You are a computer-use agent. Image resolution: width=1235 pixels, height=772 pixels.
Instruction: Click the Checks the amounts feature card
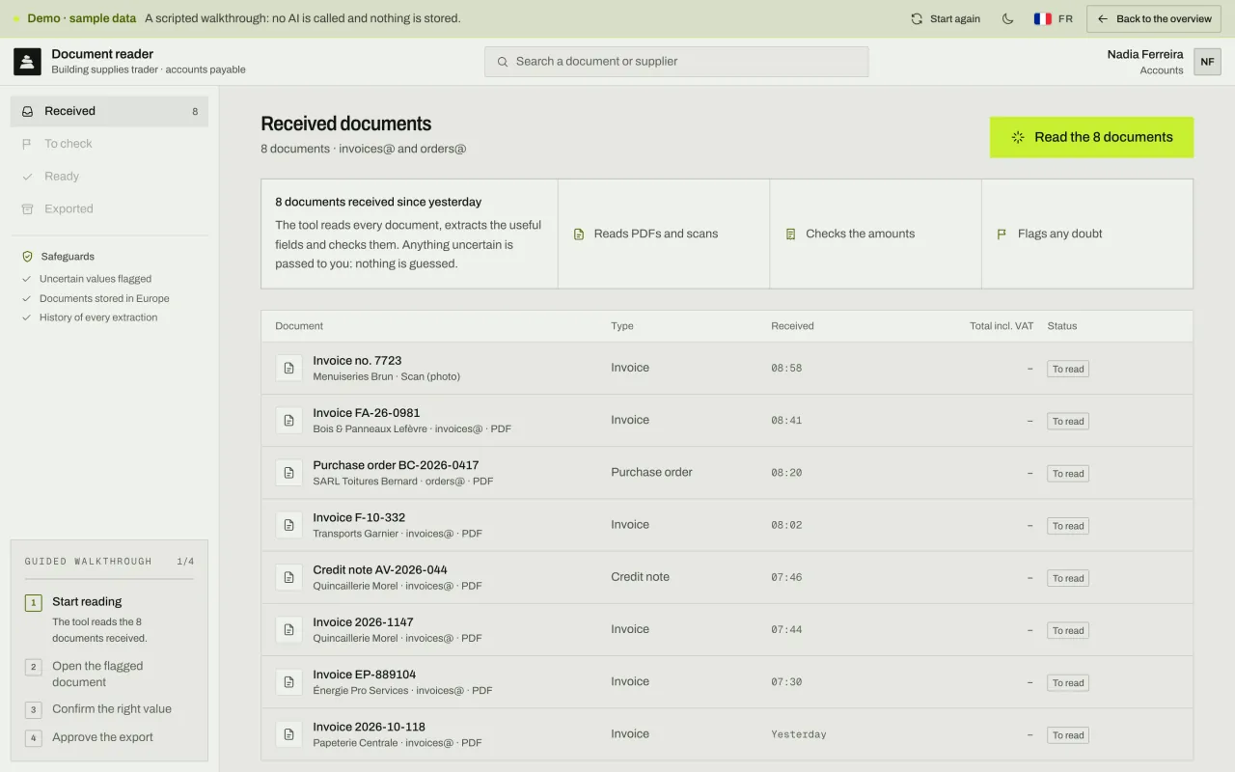coord(875,234)
